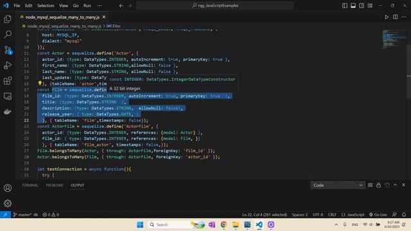Toggle the primary side bar layout
This screenshot has width=411, height=231.
coord(345,6)
